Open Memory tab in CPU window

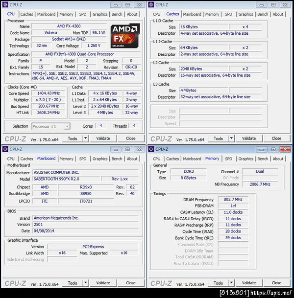(66, 14)
